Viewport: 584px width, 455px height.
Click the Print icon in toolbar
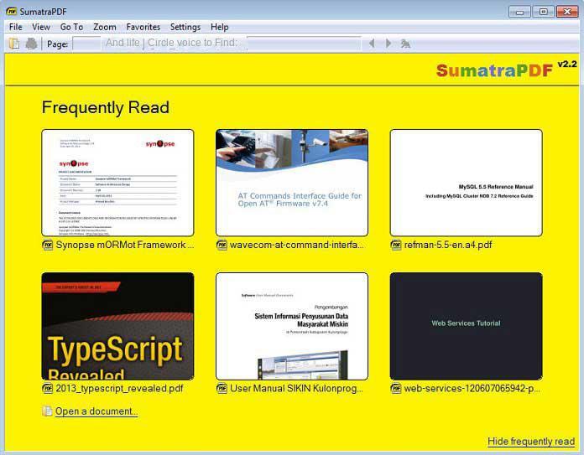31,44
